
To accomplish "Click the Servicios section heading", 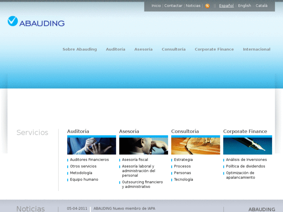I will pyautogui.click(x=32, y=133).
